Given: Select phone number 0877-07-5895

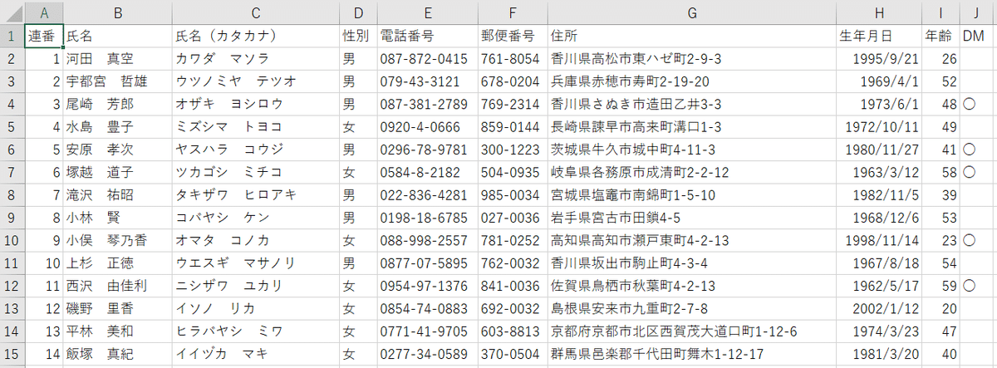Looking at the screenshot, I should (427, 263).
